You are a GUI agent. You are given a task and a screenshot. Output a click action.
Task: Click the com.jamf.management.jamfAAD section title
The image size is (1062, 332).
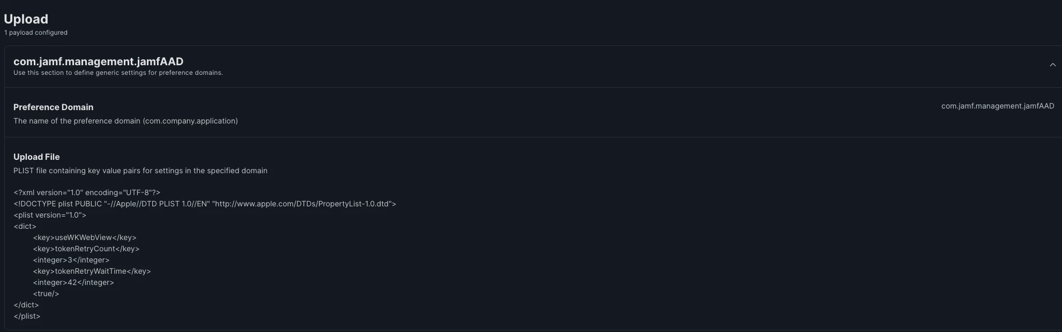pos(98,61)
